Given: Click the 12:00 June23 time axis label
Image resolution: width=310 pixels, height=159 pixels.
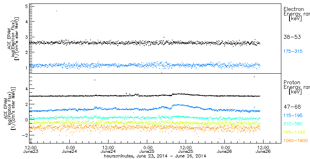Looking at the screenshot, I should tap(30, 149).
